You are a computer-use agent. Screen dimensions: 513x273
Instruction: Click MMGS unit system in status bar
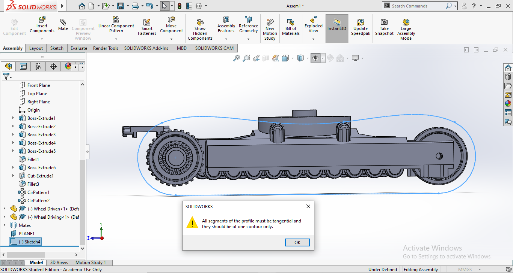point(465,270)
